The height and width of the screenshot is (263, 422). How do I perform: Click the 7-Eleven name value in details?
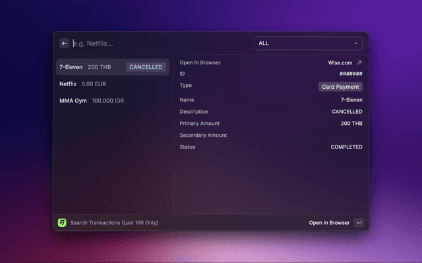pyautogui.click(x=351, y=100)
